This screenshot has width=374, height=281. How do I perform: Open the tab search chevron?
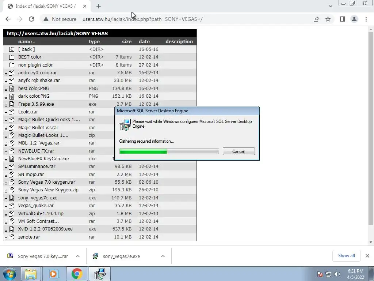(x=330, y=6)
